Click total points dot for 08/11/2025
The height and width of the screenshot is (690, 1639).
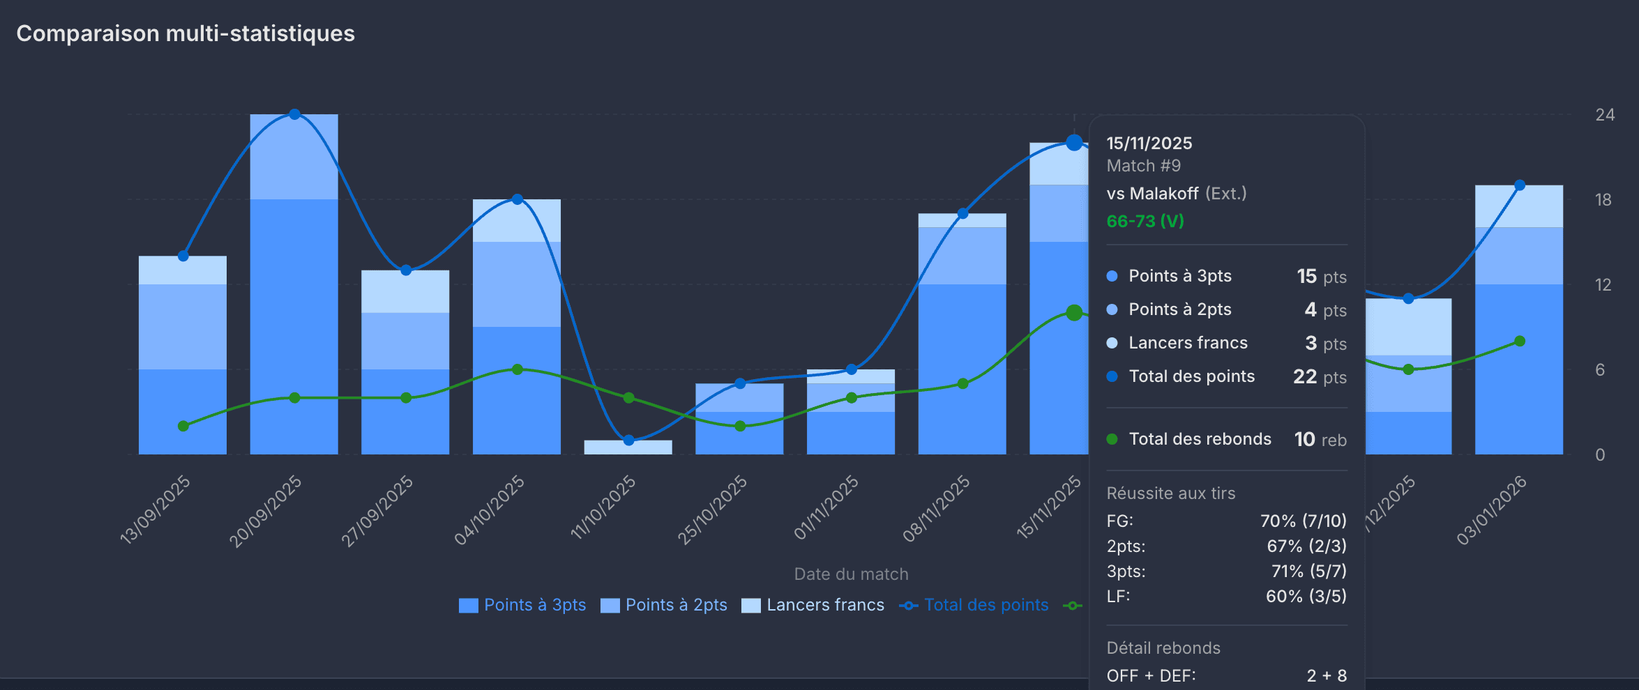962,213
